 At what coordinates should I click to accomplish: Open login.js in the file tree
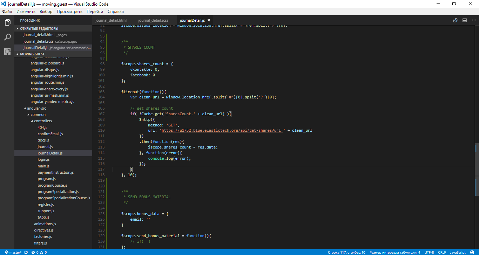(x=43, y=160)
